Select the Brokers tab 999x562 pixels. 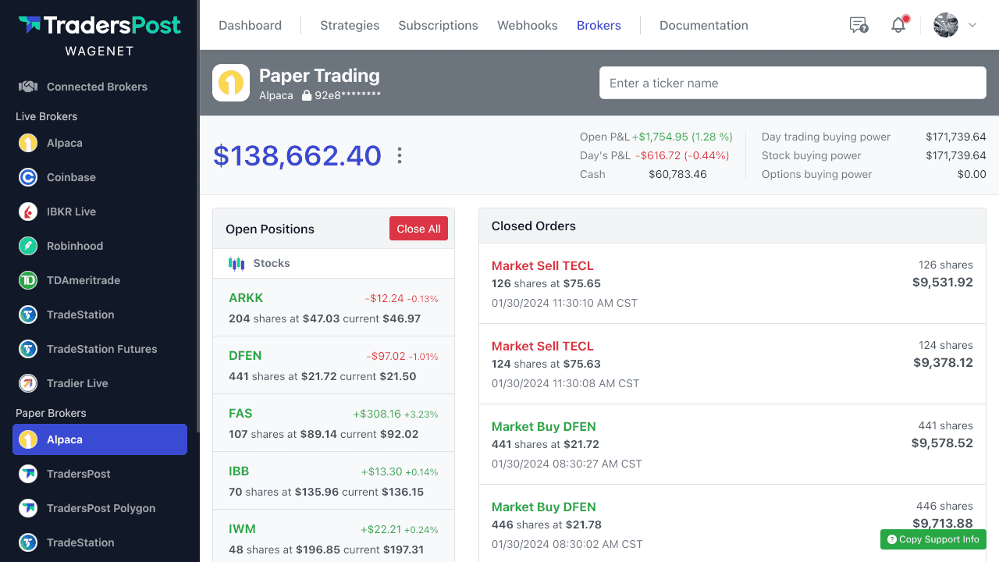(599, 25)
